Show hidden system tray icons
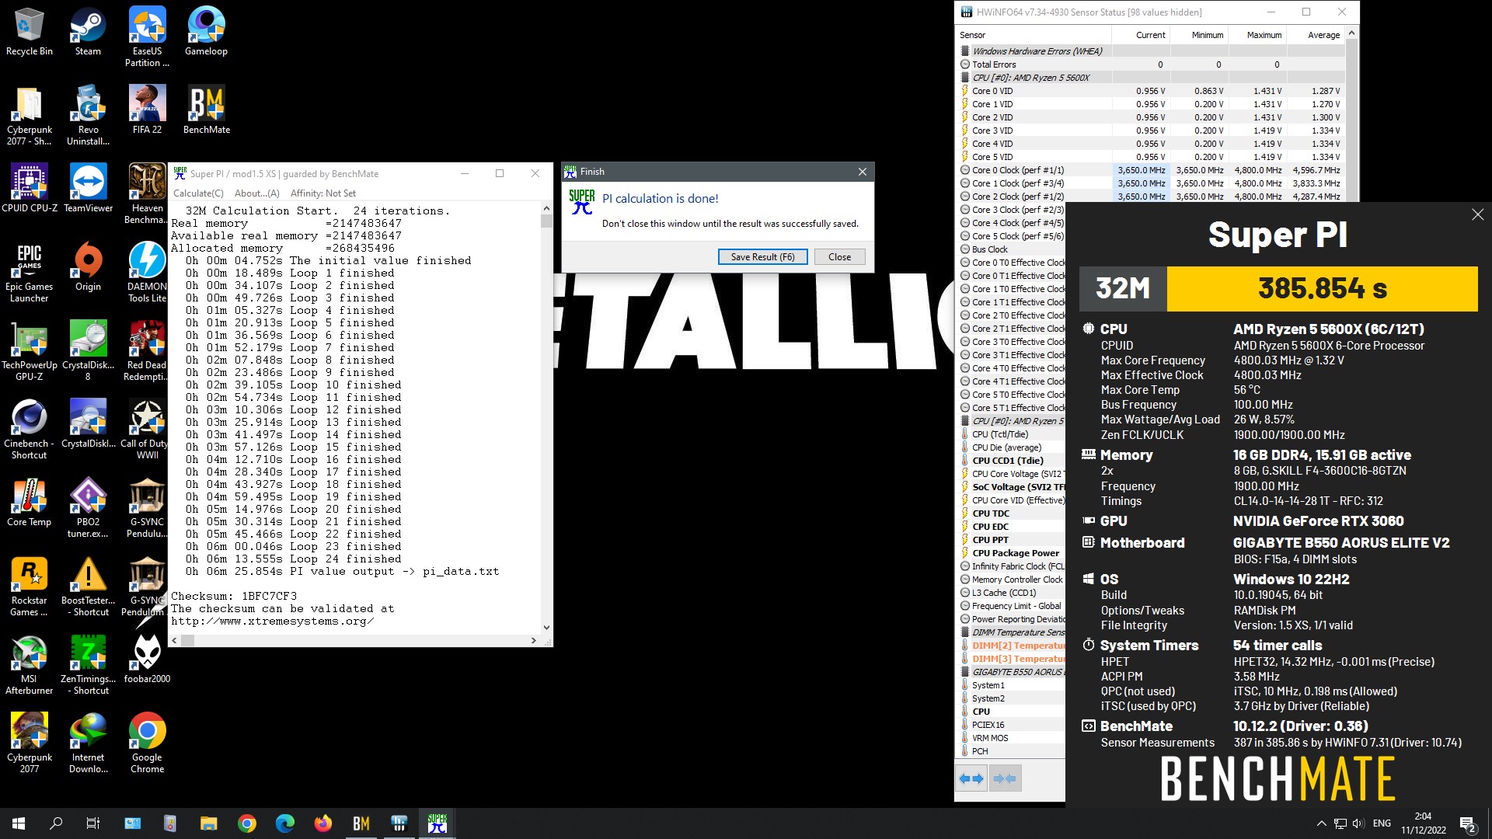The width and height of the screenshot is (1492, 839). click(1321, 823)
